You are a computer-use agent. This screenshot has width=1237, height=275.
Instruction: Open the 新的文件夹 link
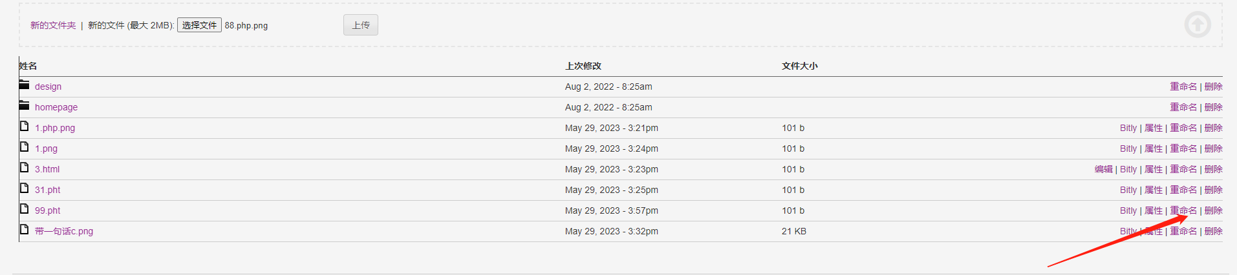pyautogui.click(x=53, y=25)
